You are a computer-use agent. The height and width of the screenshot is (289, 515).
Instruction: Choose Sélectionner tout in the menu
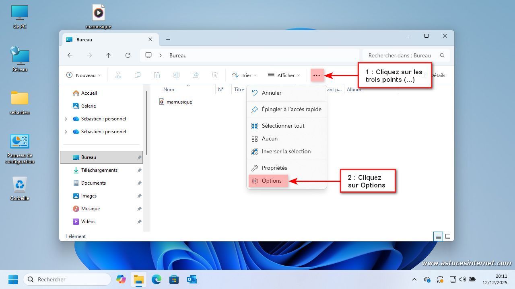click(283, 126)
